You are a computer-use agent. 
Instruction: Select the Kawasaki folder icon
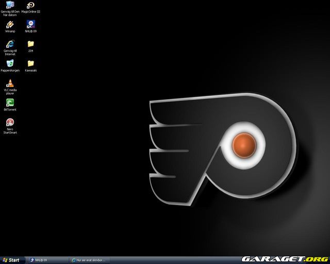30,63
